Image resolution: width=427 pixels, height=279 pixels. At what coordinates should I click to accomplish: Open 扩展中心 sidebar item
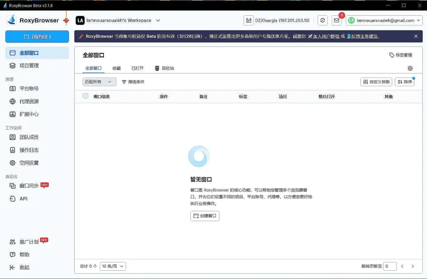pos(37,114)
